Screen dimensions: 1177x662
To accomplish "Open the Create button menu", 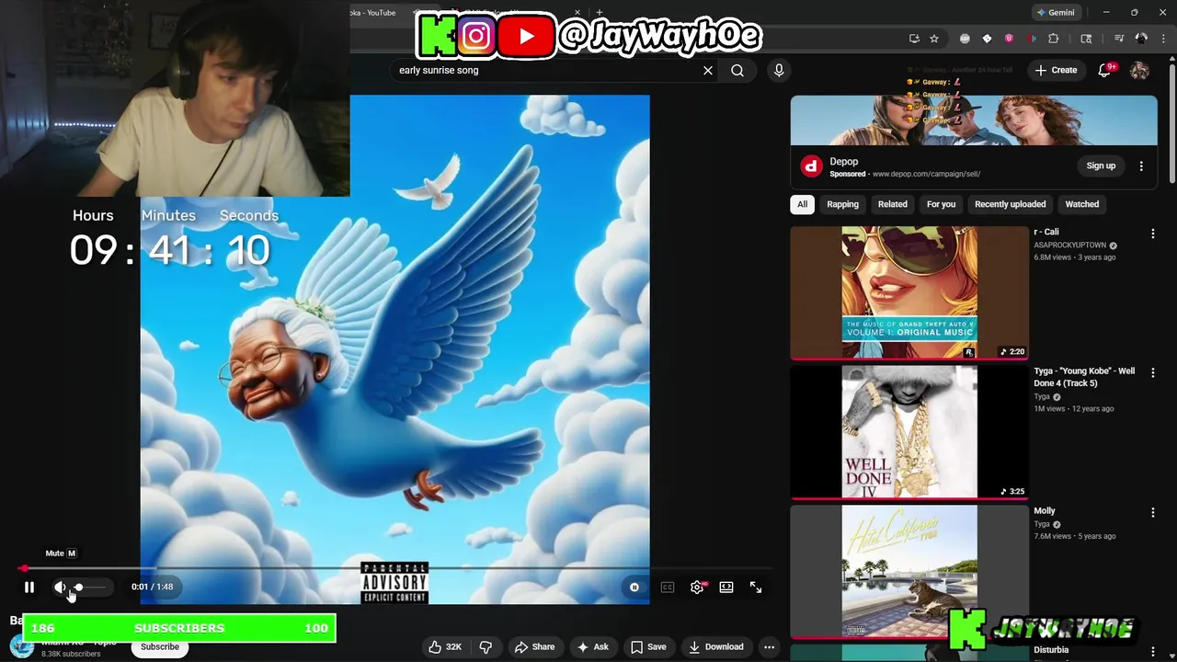I will pyautogui.click(x=1056, y=70).
